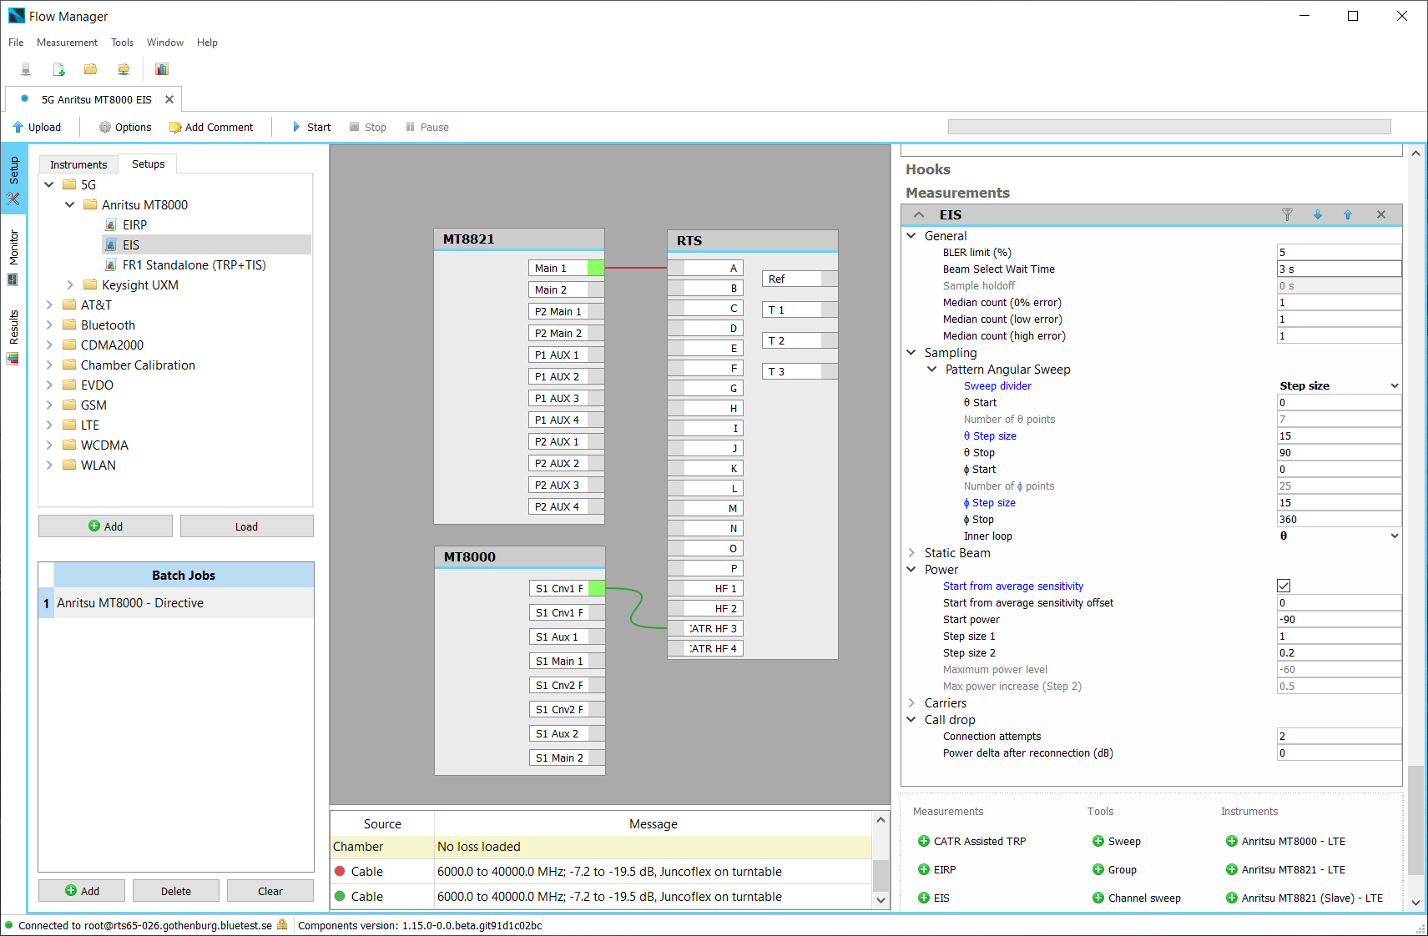The height and width of the screenshot is (936, 1428).
Task: Click the progress bar in toolbar
Action: tap(1169, 127)
